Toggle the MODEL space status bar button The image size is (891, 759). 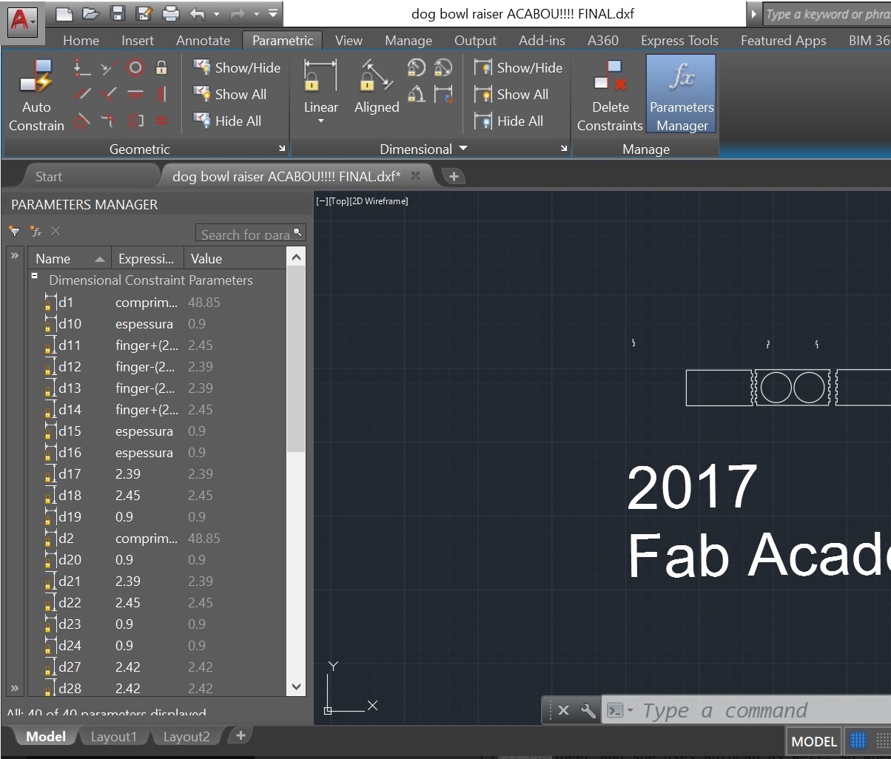coord(814,741)
